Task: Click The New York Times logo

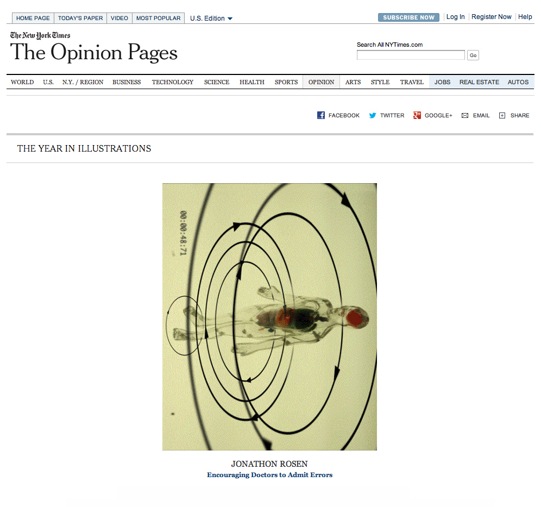Action: point(40,36)
